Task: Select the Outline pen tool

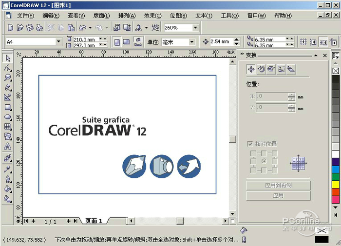Action: [8, 179]
